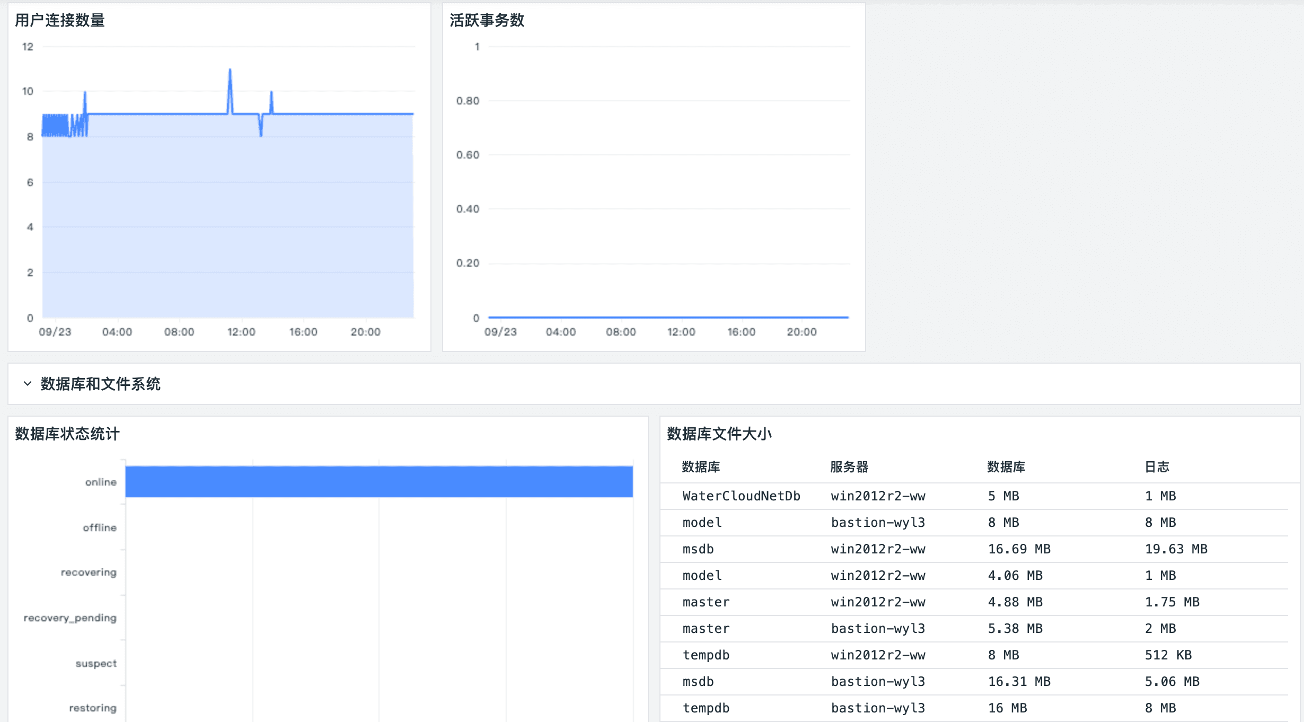Click the 16.69 MB database size cell
This screenshot has width=1304, height=722.
[1019, 549]
